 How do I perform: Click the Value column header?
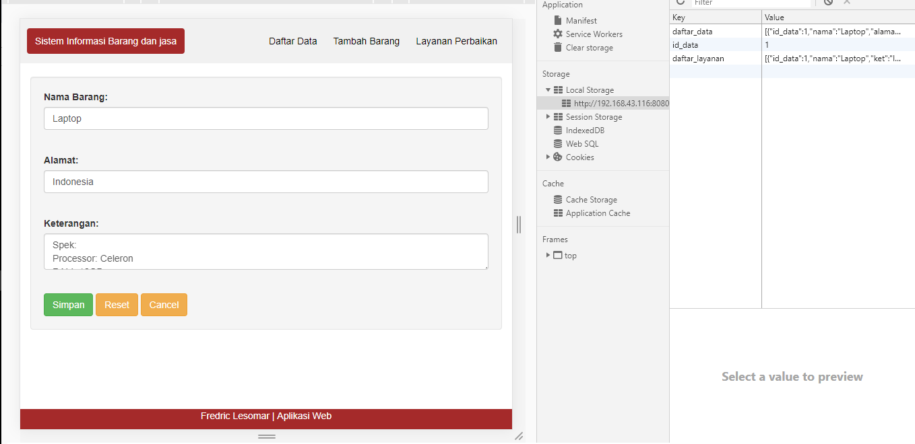click(x=838, y=17)
